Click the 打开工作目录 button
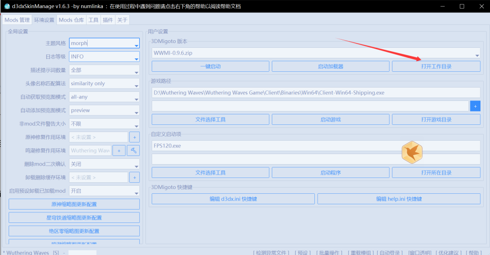490x255 pixels. point(436,67)
